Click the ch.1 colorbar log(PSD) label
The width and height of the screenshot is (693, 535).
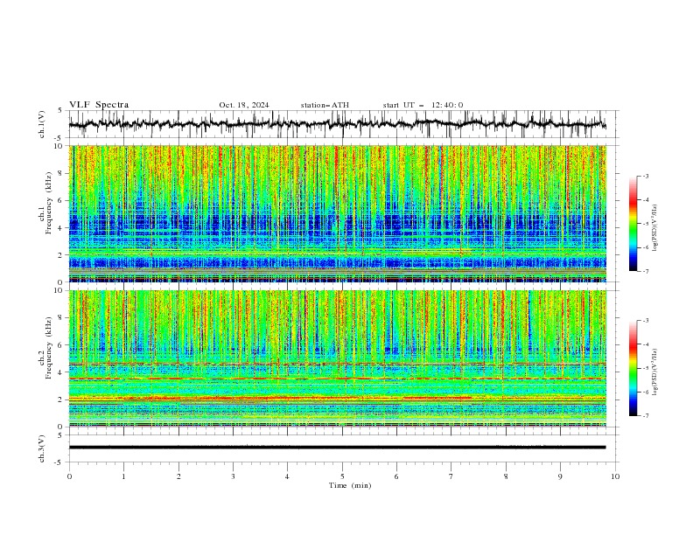(x=655, y=228)
